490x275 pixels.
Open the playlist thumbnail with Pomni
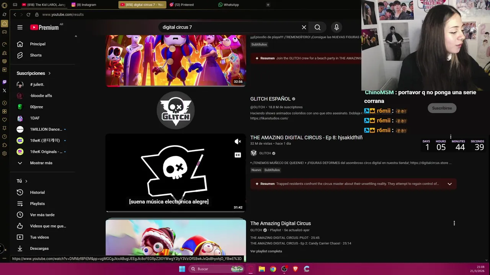click(176, 238)
